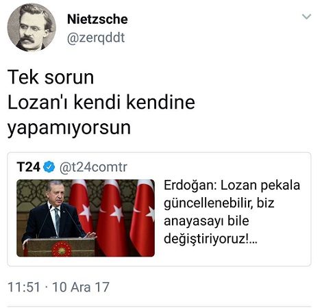Open the 'Erdoğan: Lozan pekala' headline

point(232,185)
